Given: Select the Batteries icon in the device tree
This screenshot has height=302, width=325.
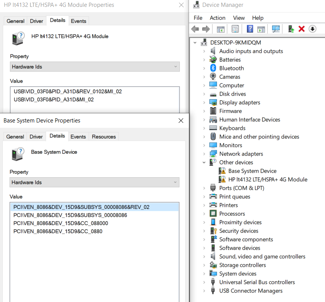Looking at the screenshot, I should click(213, 60).
